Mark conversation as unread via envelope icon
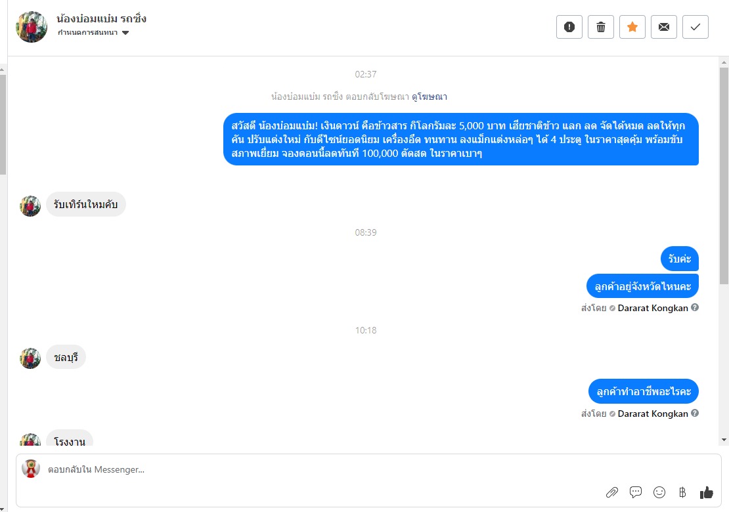729x512 pixels. tap(664, 27)
